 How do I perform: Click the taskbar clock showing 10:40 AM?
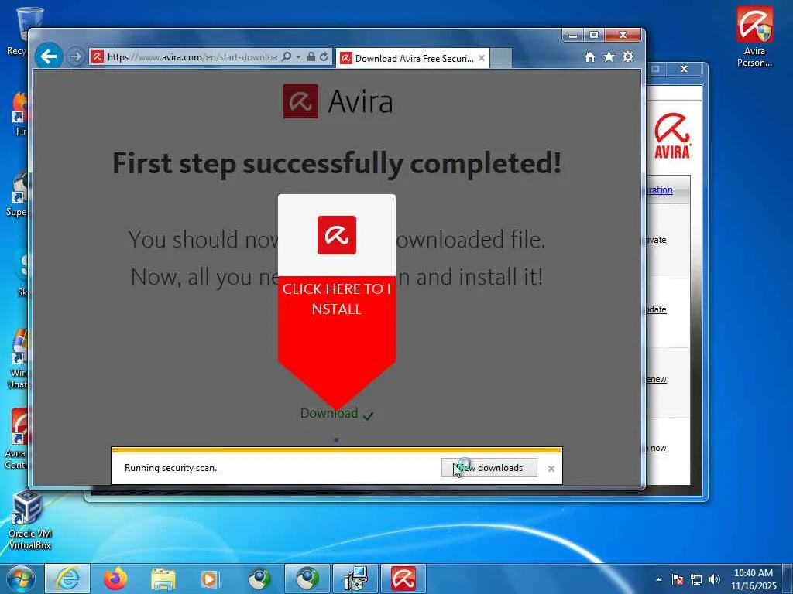[753, 579]
